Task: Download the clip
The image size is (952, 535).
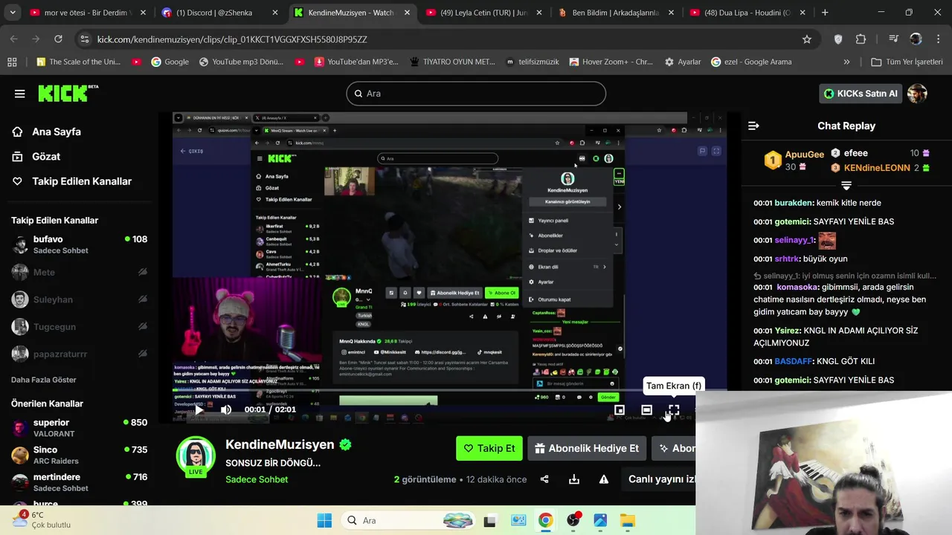Action: pyautogui.click(x=574, y=479)
